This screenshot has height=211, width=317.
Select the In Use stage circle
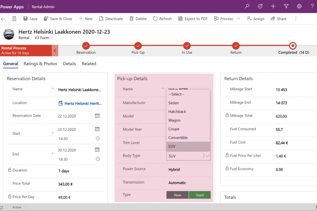click(x=187, y=46)
